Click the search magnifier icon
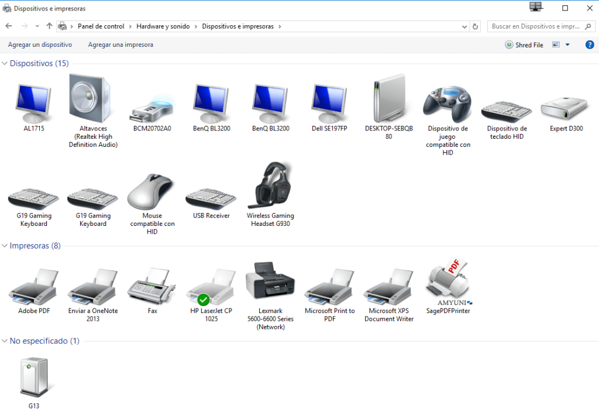The height and width of the screenshot is (412, 599). click(x=588, y=26)
